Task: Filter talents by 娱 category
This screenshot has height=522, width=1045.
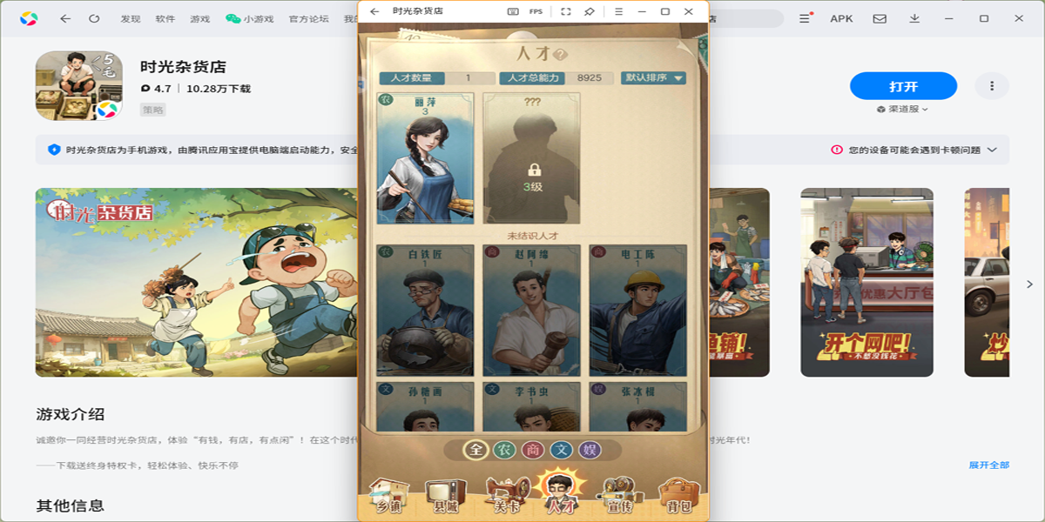Action: coord(590,450)
